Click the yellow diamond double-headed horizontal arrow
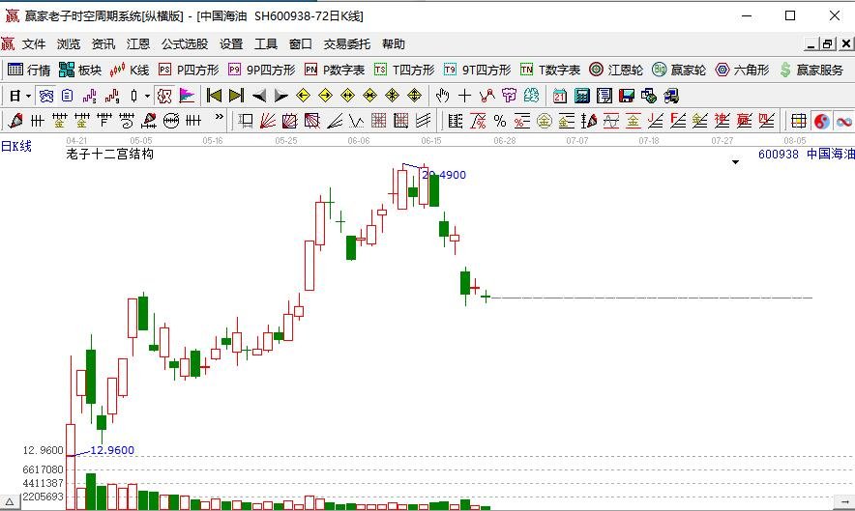Image resolution: width=855 pixels, height=511 pixels. tap(347, 97)
